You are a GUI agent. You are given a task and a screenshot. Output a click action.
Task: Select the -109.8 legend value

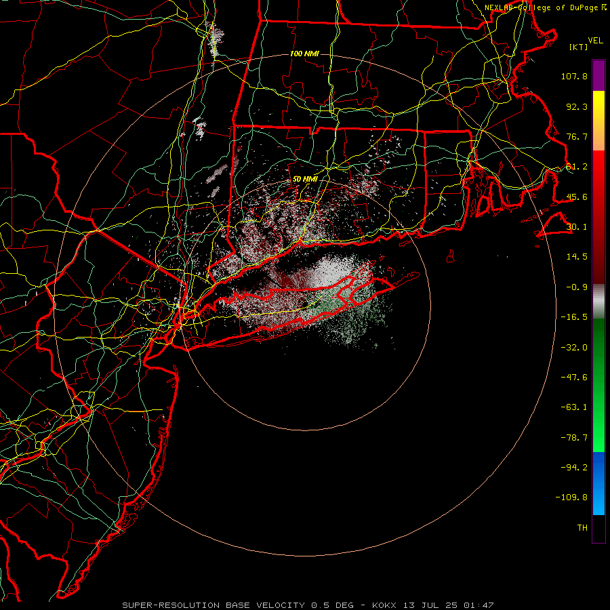click(x=571, y=497)
